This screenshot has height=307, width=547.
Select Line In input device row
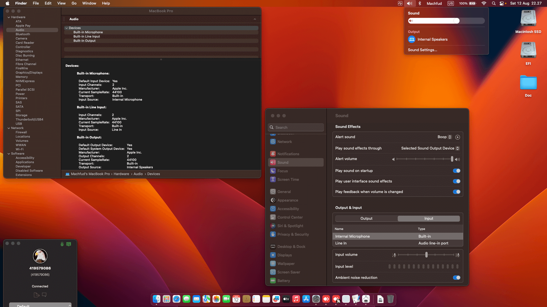coord(398,243)
